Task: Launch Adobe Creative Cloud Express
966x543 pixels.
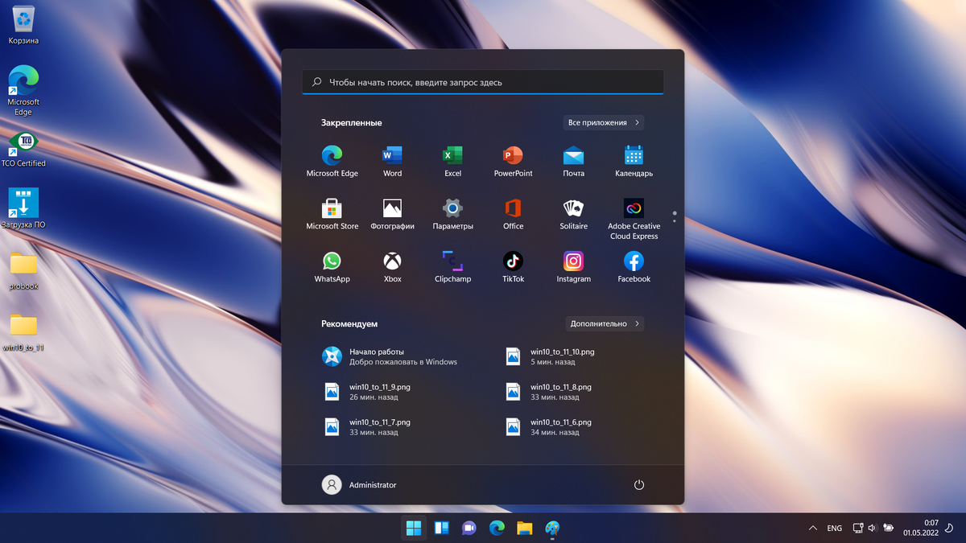Action: click(634, 219)
